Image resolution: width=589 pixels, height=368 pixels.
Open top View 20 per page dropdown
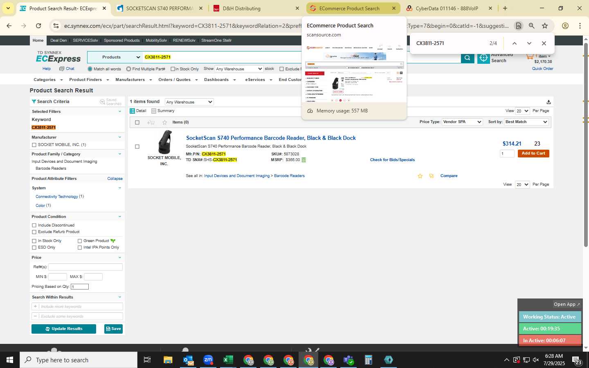[x=522, y=111]
